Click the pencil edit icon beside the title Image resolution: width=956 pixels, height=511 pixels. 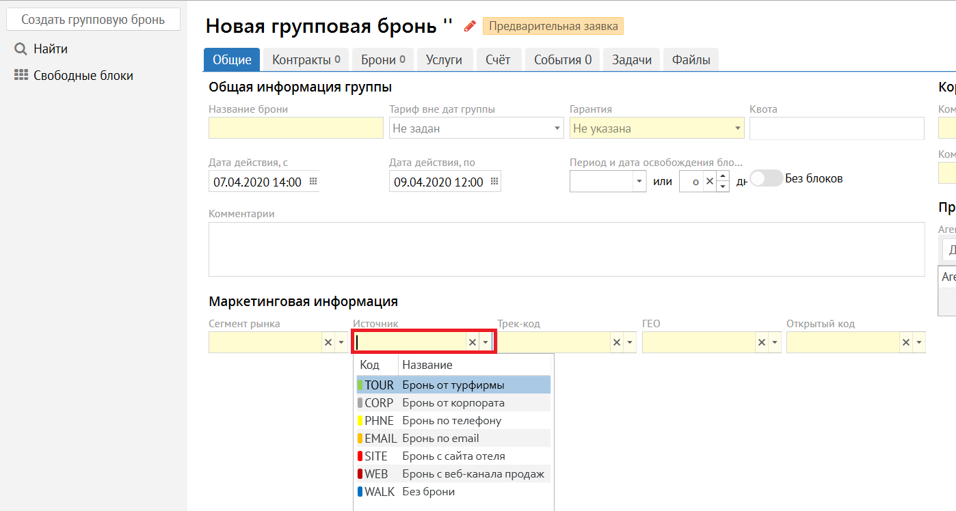[x=469, y=26]
